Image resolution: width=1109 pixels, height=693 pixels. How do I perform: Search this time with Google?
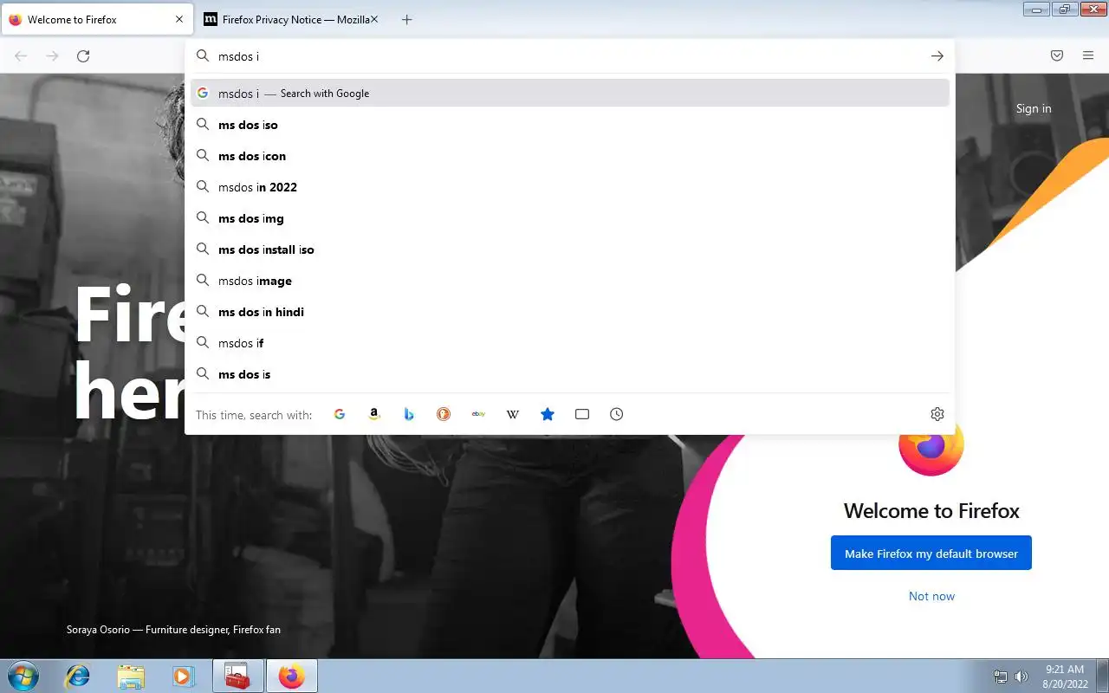340,414
